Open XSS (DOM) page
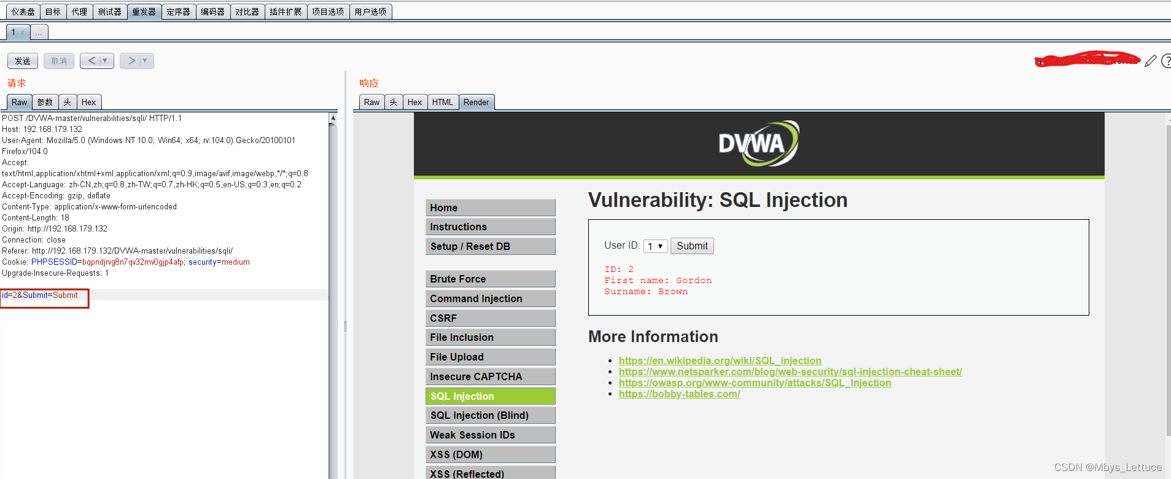Image resolution: width=1171 pixels, height=479 pixels. coord(491,454)
